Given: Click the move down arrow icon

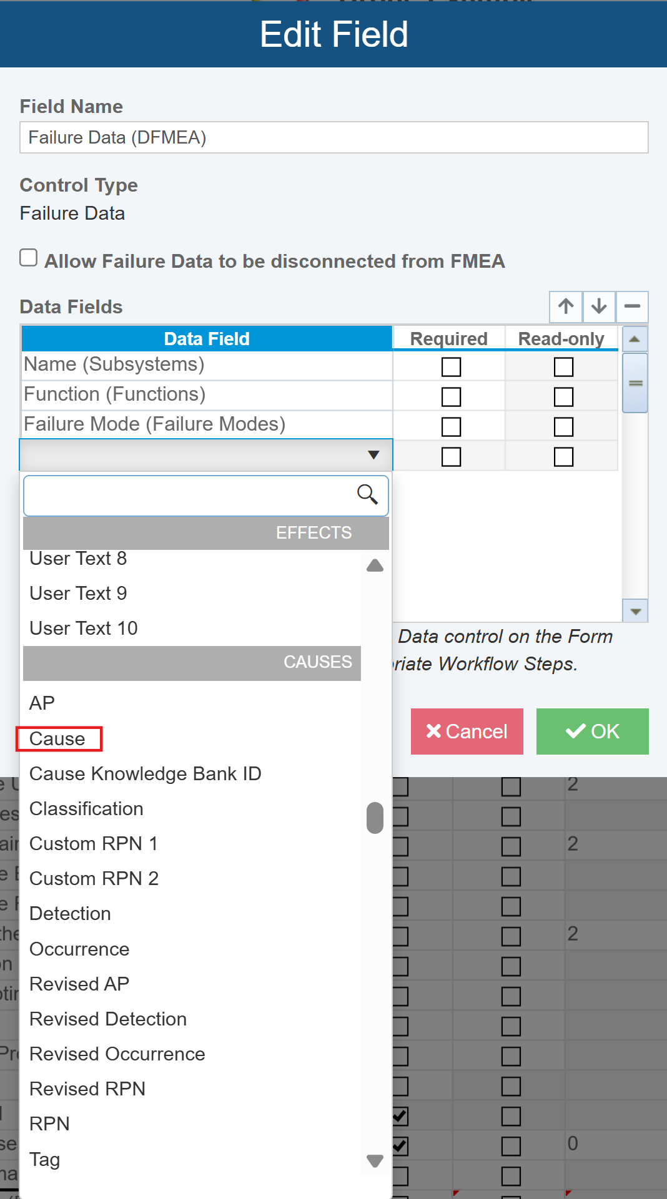Looking at the screenshot, I should 599,306.
